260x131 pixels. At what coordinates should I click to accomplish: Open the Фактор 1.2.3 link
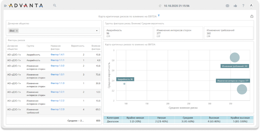pos(58,109)
